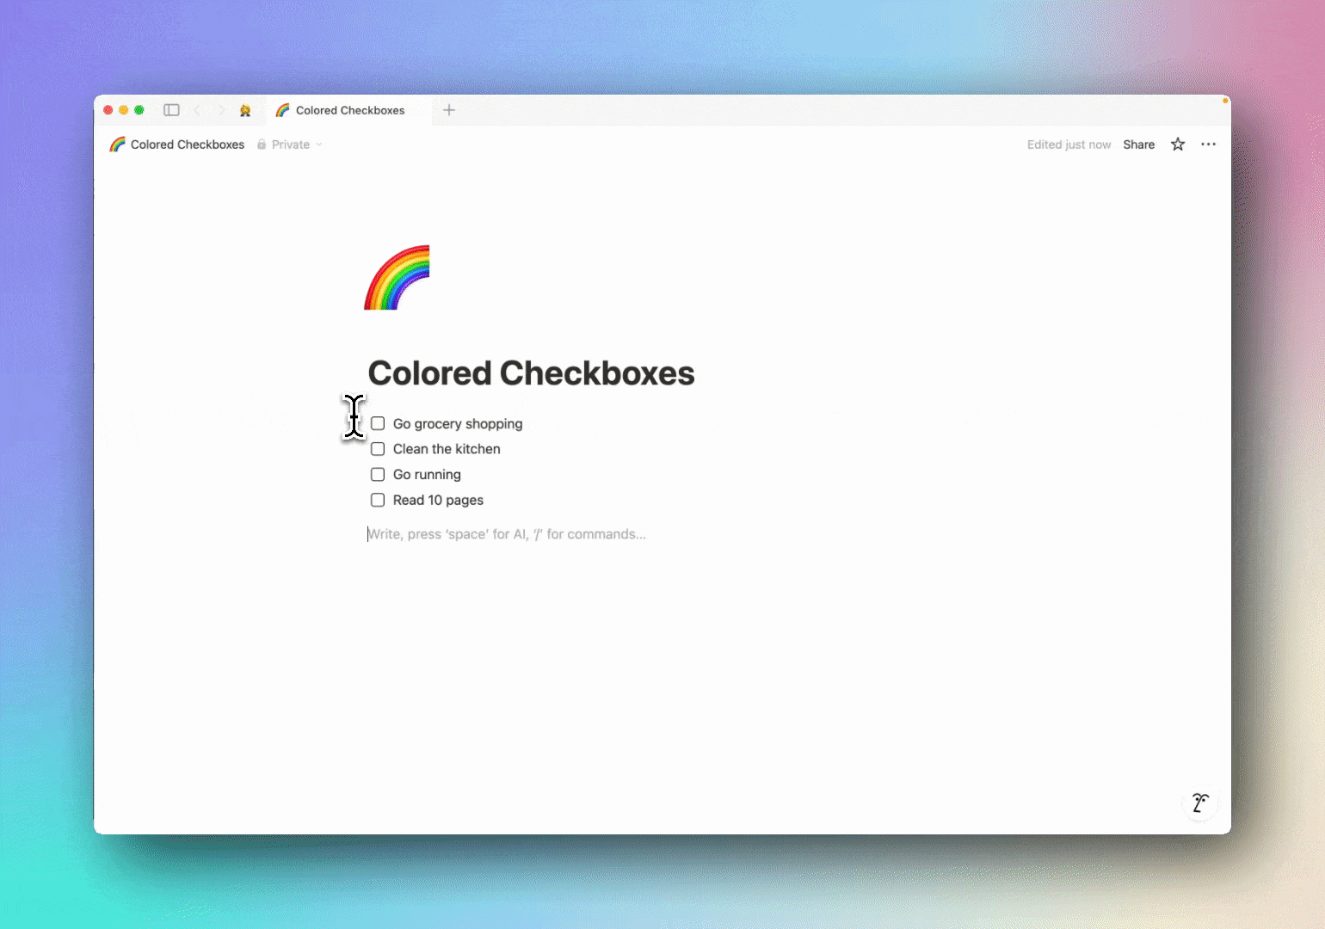The width and height of the screenshot is (1325, 929).
Task: Select the 'Colored Checkboxes' window tab
Action: point(349,110)
